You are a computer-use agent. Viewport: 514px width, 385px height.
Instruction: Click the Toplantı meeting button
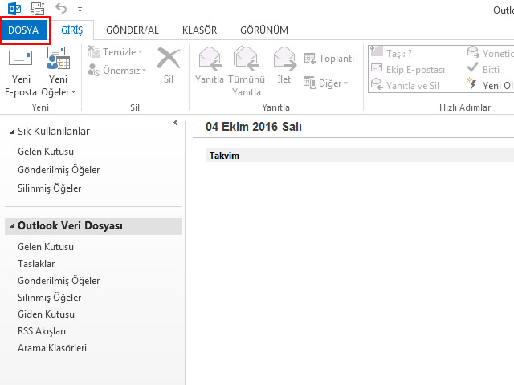tap(329, 59)
